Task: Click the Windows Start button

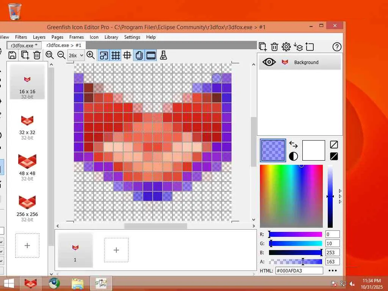Action: (x=9, y=283)
